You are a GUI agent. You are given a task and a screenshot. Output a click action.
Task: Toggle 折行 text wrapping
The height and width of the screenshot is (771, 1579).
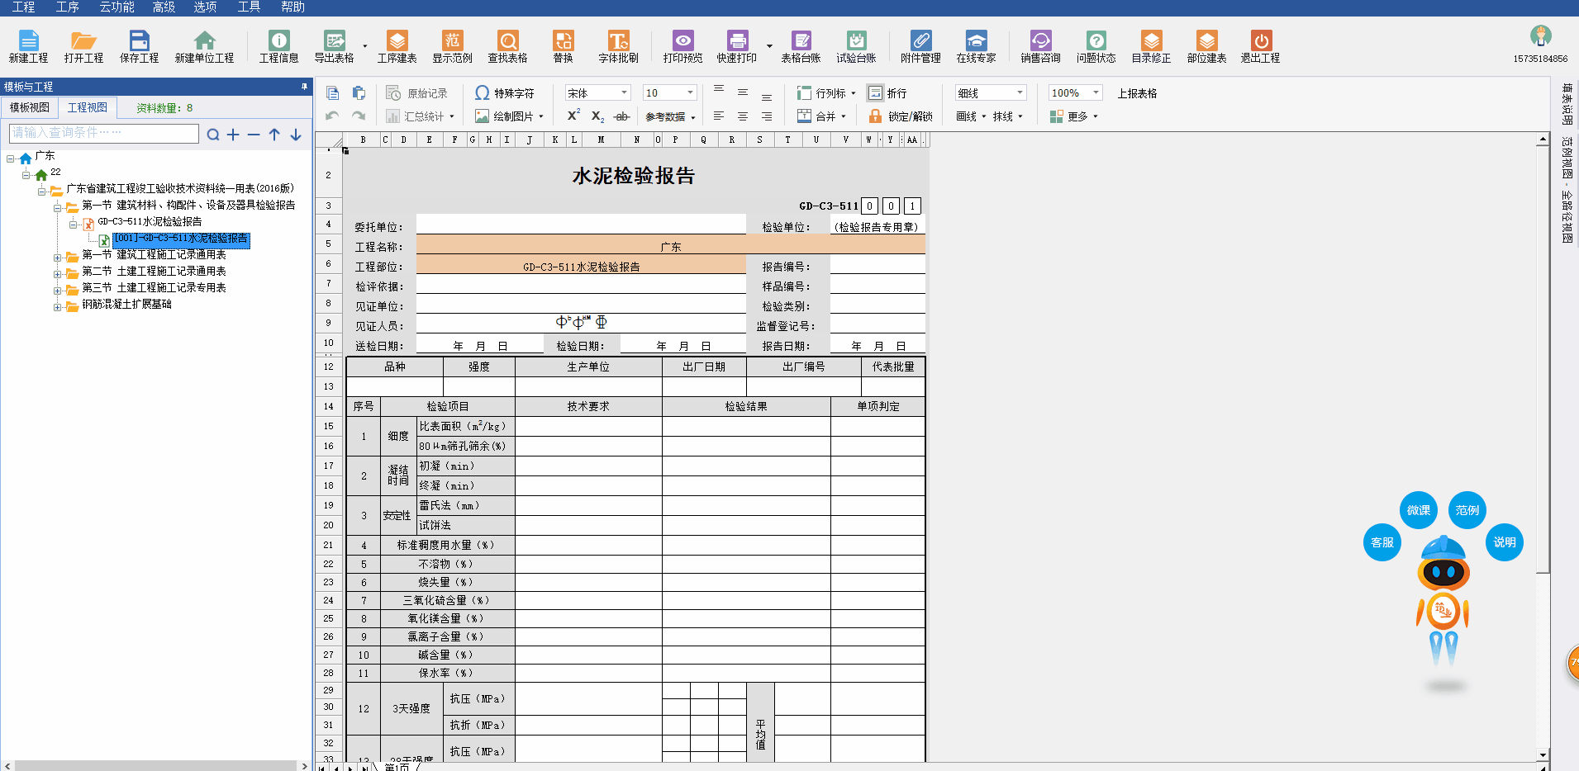pyautogui.click(x=887, y=93)
